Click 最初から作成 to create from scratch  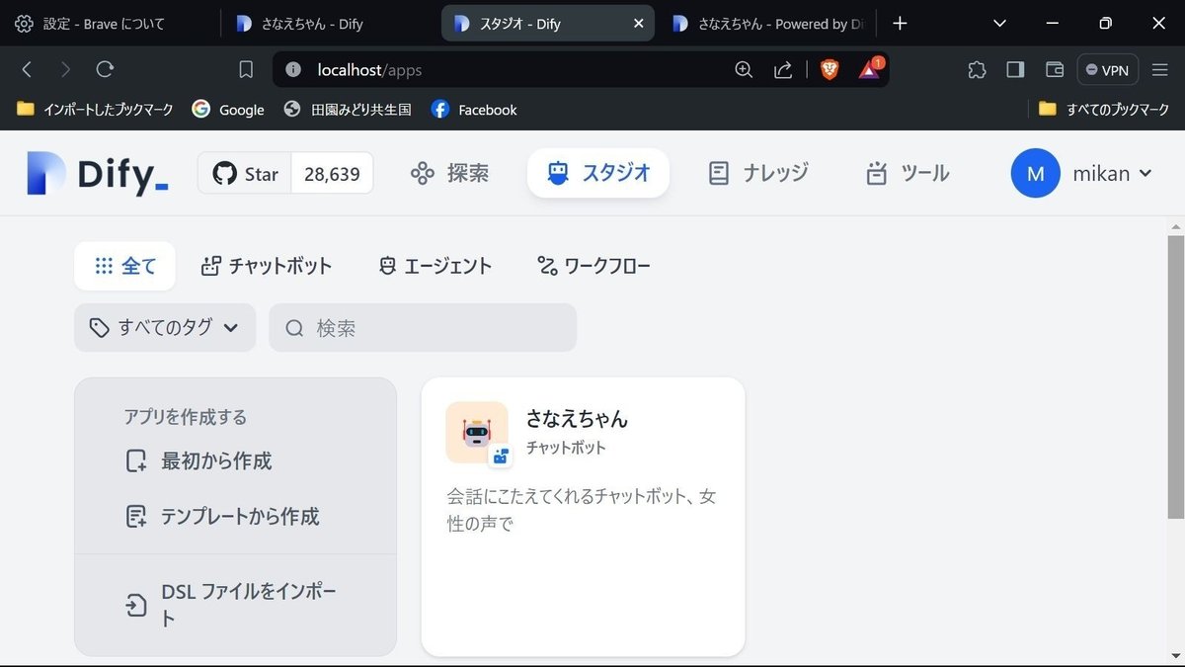219,460
